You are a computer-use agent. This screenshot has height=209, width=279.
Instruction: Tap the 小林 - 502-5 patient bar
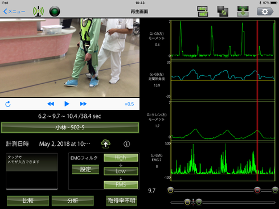tap(70, 128)
